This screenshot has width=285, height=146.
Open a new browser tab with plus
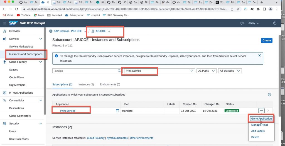point(261,2)
